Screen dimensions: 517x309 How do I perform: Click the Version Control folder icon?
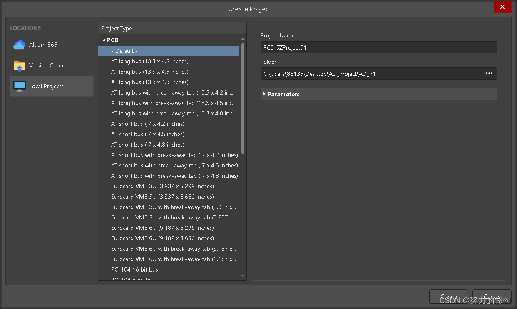19,65
